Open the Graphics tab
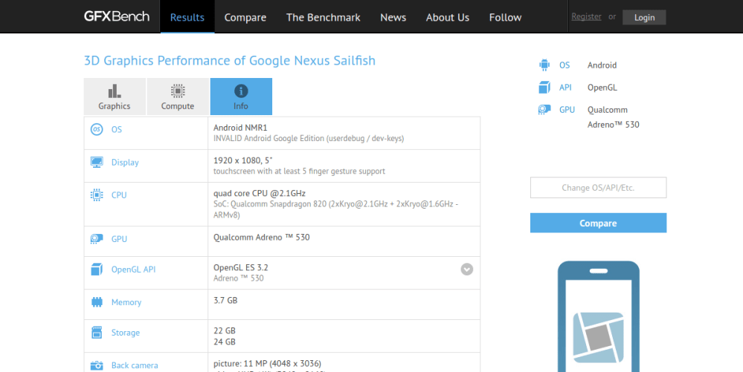This screenshot has height=372, width=743. point(115,97)
